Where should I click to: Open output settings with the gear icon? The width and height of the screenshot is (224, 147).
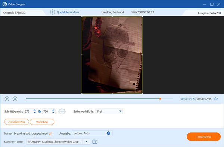point(108,133)
